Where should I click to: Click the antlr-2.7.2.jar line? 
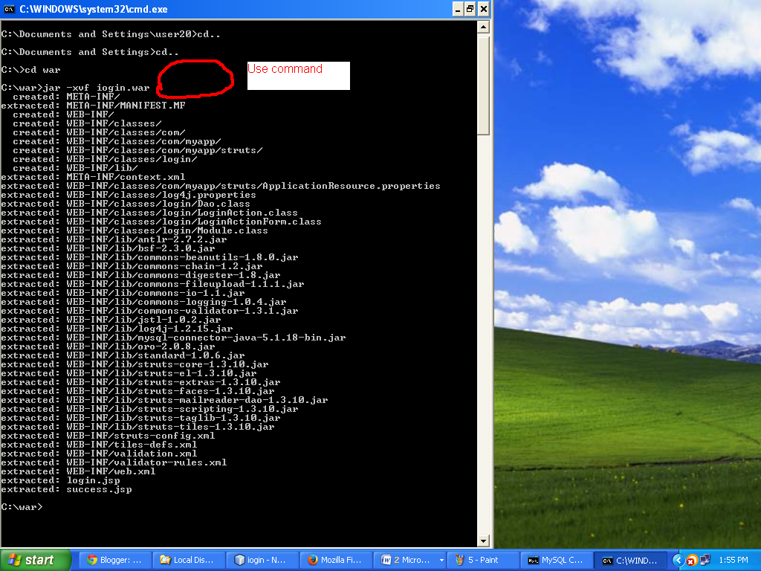pos(114,239)
